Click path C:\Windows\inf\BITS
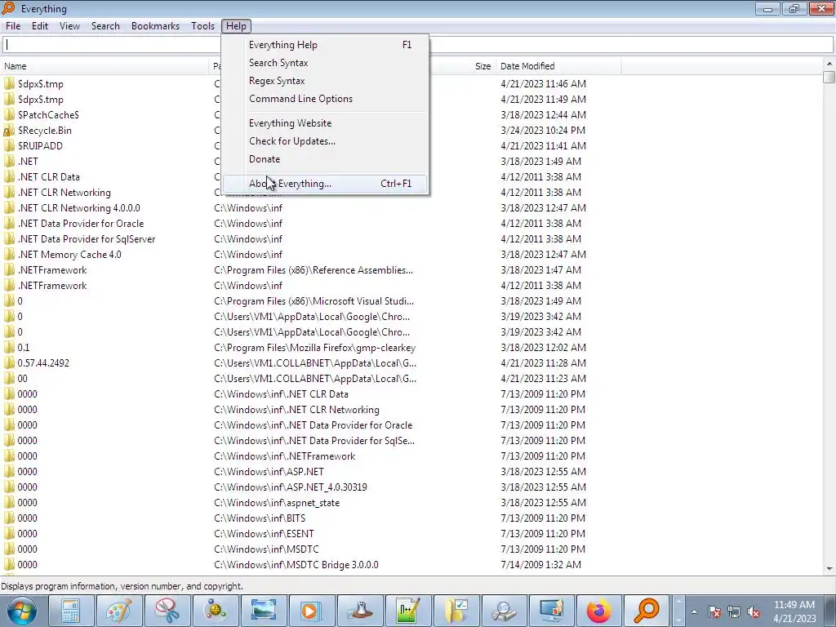The image size is (836, 627). [260, 518]
